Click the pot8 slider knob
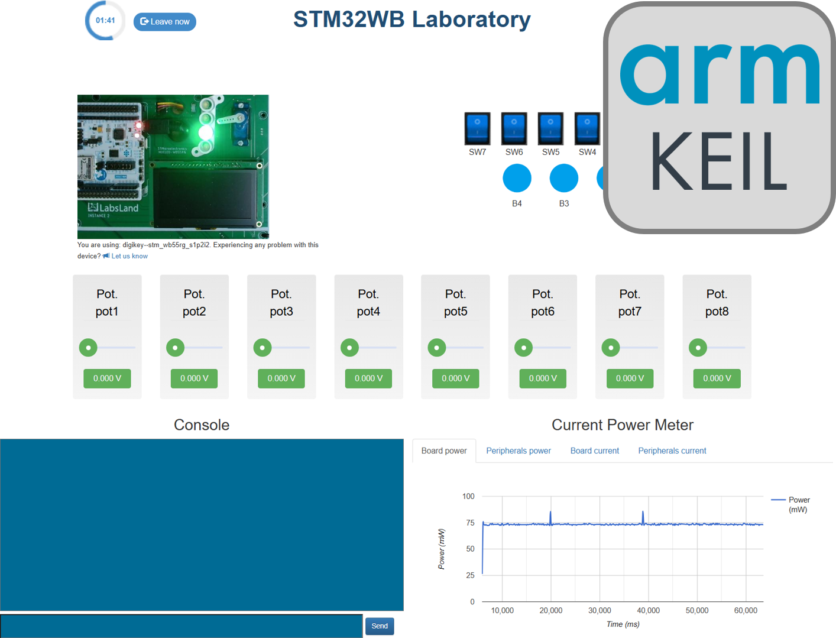 [x=698, y=348]
